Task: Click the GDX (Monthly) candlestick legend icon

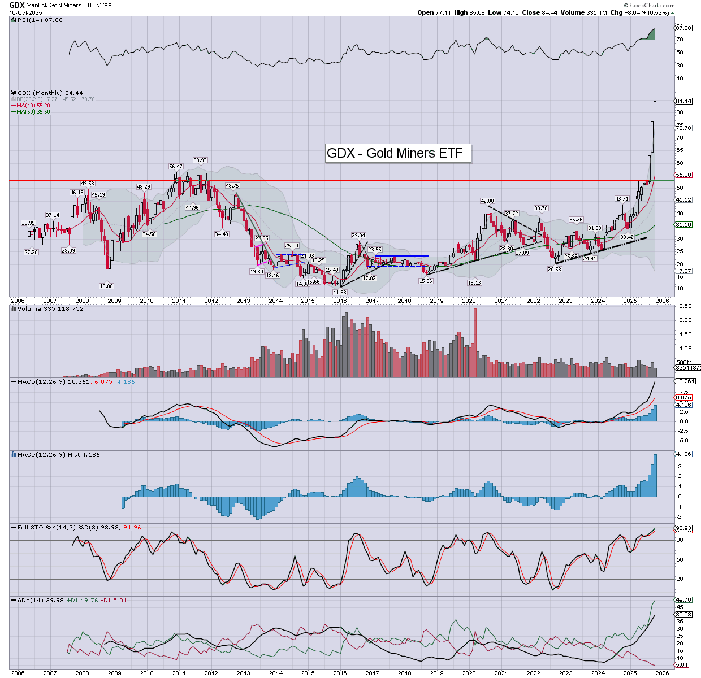Action: point(14,93)
